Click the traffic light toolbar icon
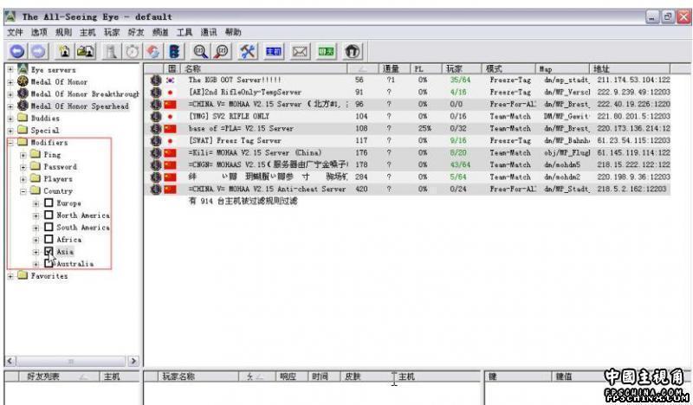Viewport: 693px width, 405px height. [x=175, y=52]
